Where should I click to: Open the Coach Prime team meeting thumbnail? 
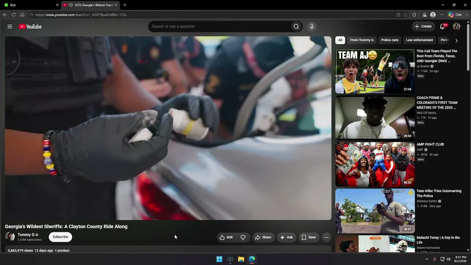pos(375,118)
